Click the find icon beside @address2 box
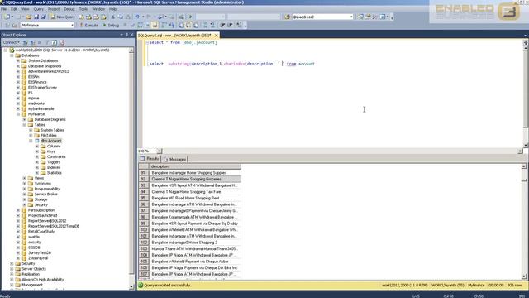The image size is (529, 298). click(x=288, y=17)
